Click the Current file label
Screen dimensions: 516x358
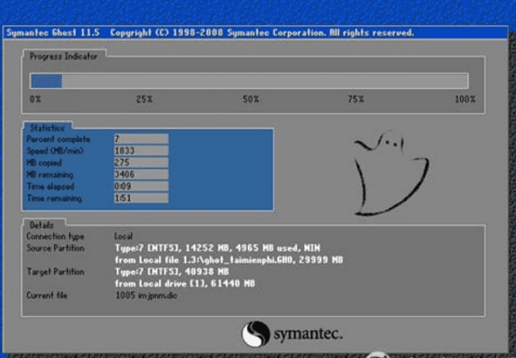(47, 295)
